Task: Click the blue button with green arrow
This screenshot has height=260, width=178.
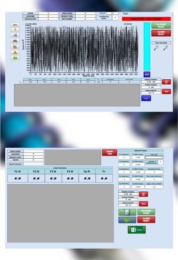Action: point(127,220)
